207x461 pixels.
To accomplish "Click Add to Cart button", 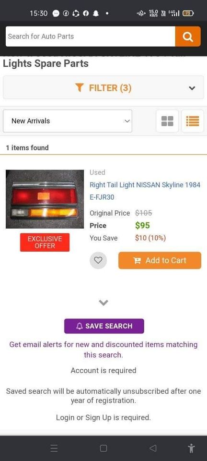I will 160,260.
